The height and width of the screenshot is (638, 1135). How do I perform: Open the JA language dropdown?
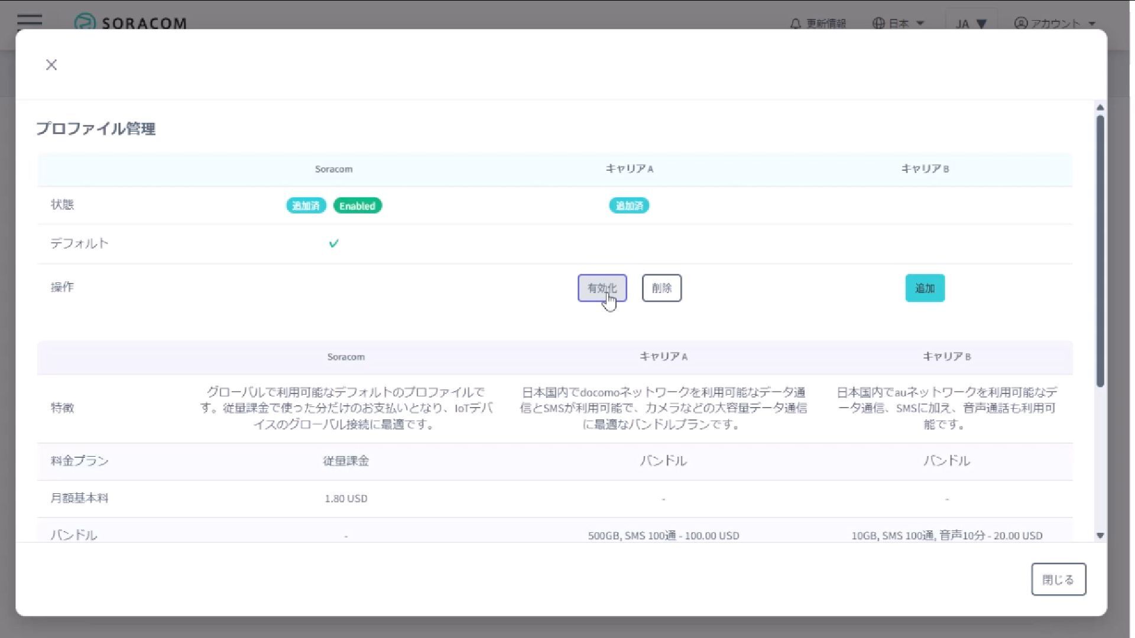click(x=971, y=24)
